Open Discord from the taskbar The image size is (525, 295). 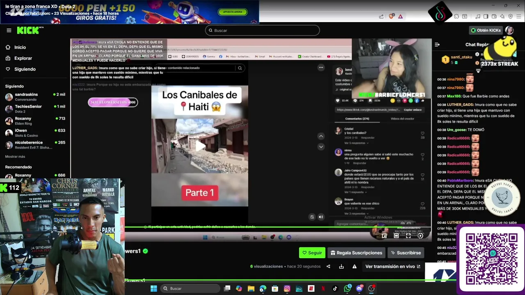[359, 288]
